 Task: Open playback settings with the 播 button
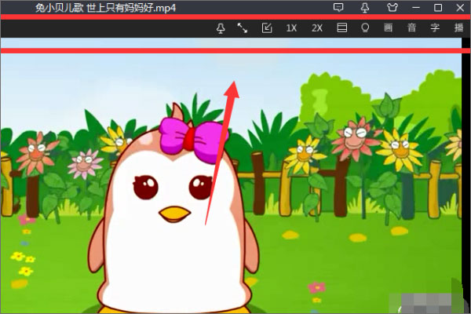pyautogui.click(x=458, y=28)
